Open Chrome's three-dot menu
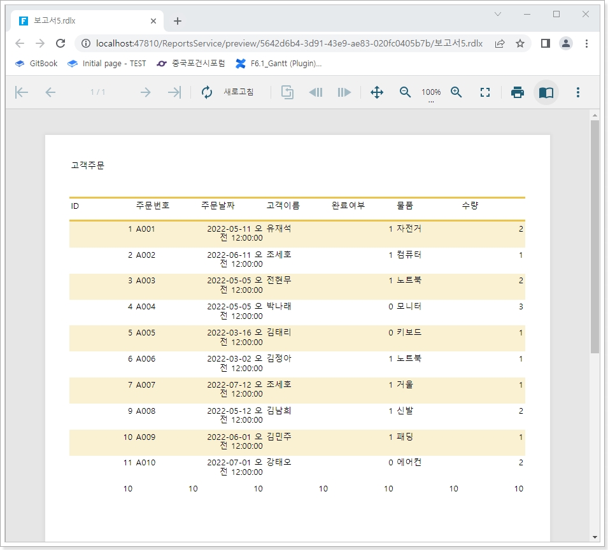Screen dimensions: 608x550 click(586, 43)
